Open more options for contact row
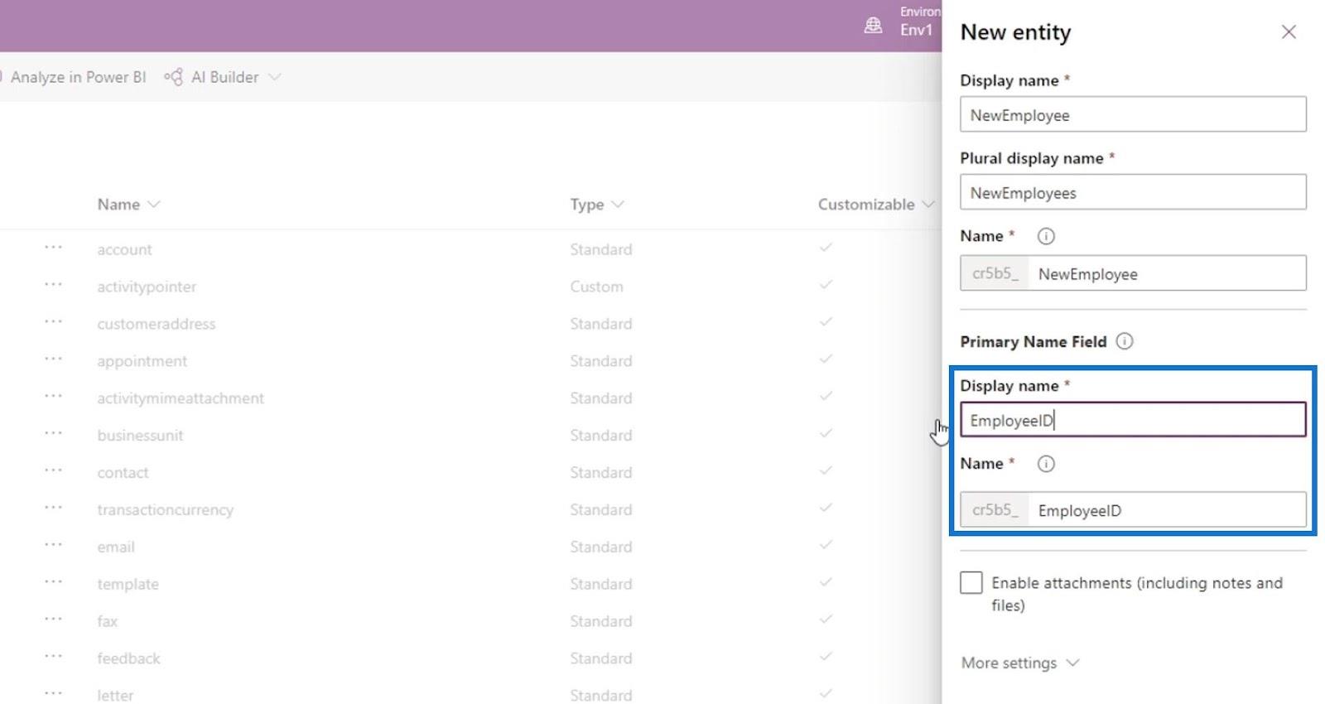The width and height of the screenshot is (1325, 704). pyautogui.click(x=53, y=470)
